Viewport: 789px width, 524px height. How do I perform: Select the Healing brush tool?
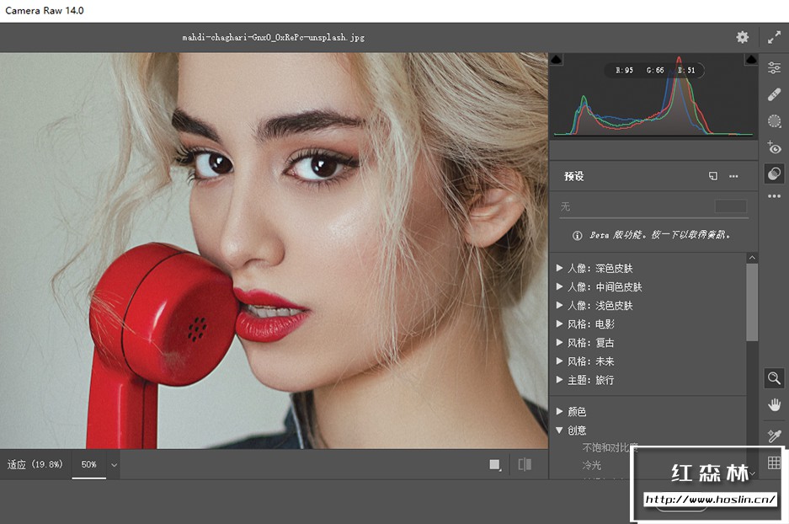tap(774, 94)
